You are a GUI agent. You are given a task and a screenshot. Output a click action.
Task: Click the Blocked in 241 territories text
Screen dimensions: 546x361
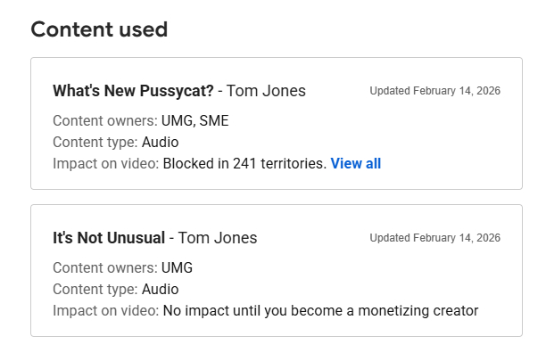point(244,164)
